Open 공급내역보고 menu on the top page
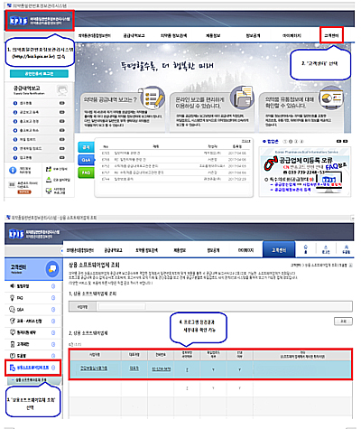Screen dimensions: 361x429 pos(134,35)
